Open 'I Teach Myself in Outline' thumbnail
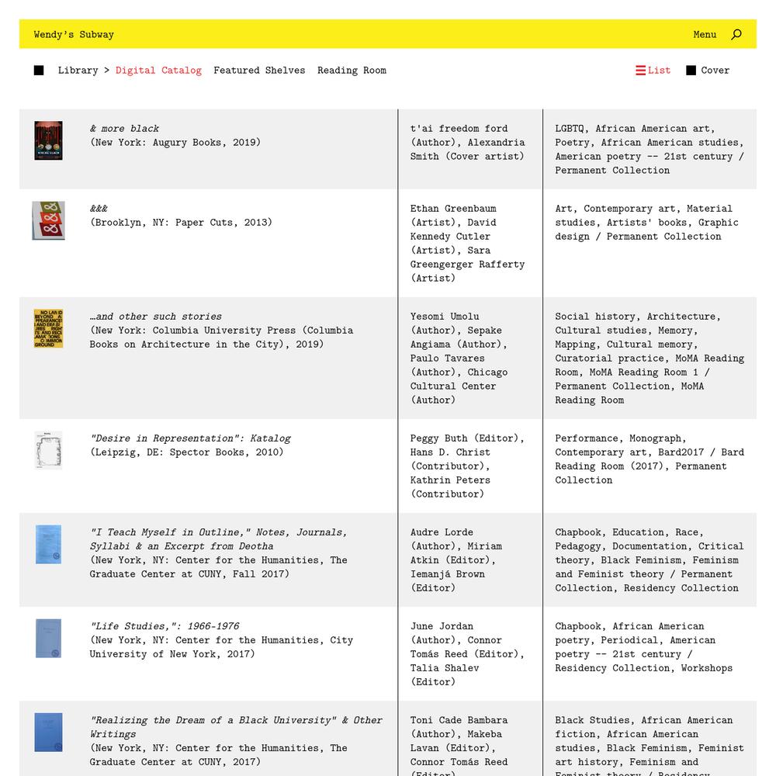 click(48, 545)
